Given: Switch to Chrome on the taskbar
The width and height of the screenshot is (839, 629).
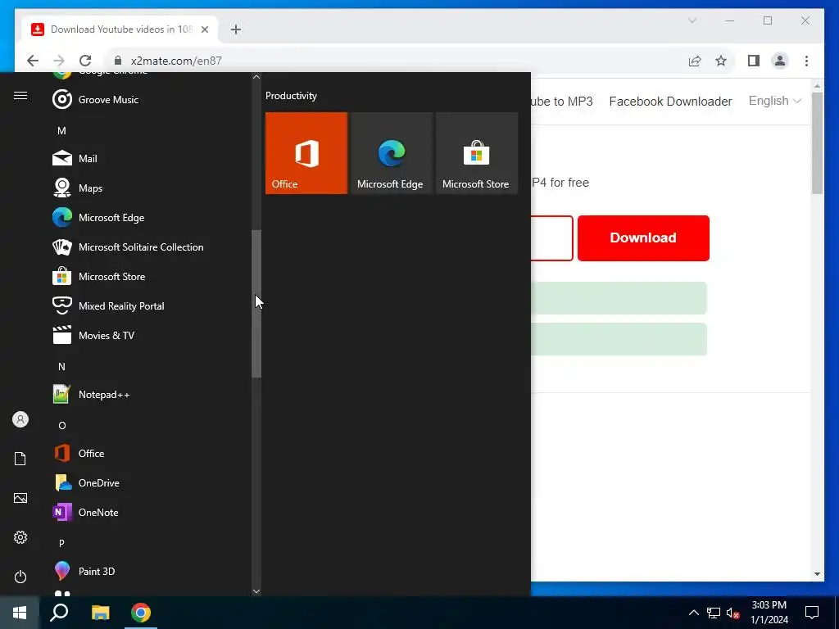Looking at the screenshot, I should coord(141,613).
